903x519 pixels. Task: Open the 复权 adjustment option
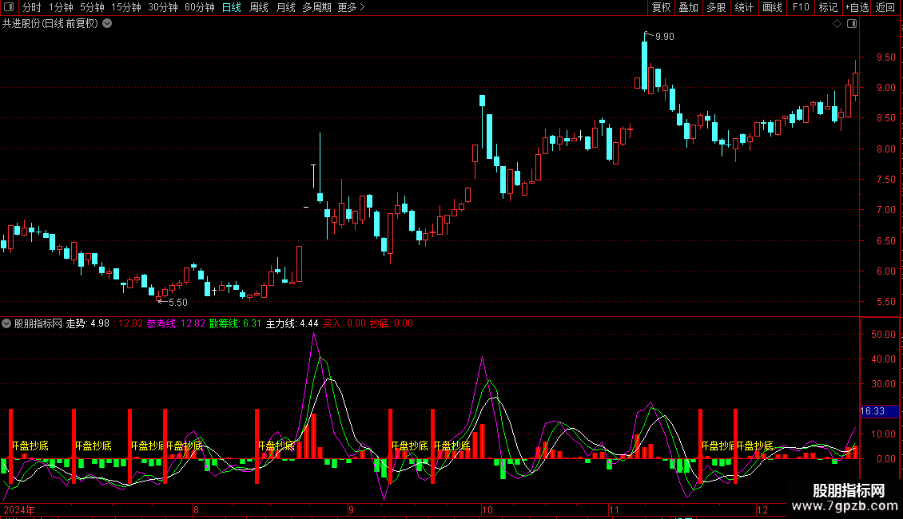[661, 7]
